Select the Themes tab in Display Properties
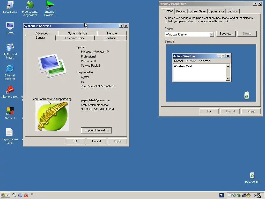The width and height of the screenshot is (265, 199). pyautogui.click(x=168, y=11)
